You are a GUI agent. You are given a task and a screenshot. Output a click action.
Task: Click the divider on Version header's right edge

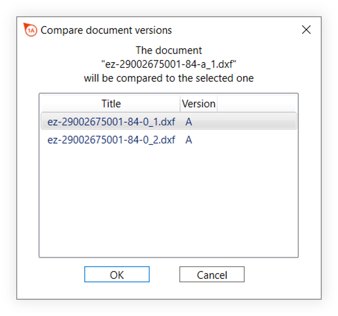217,104
